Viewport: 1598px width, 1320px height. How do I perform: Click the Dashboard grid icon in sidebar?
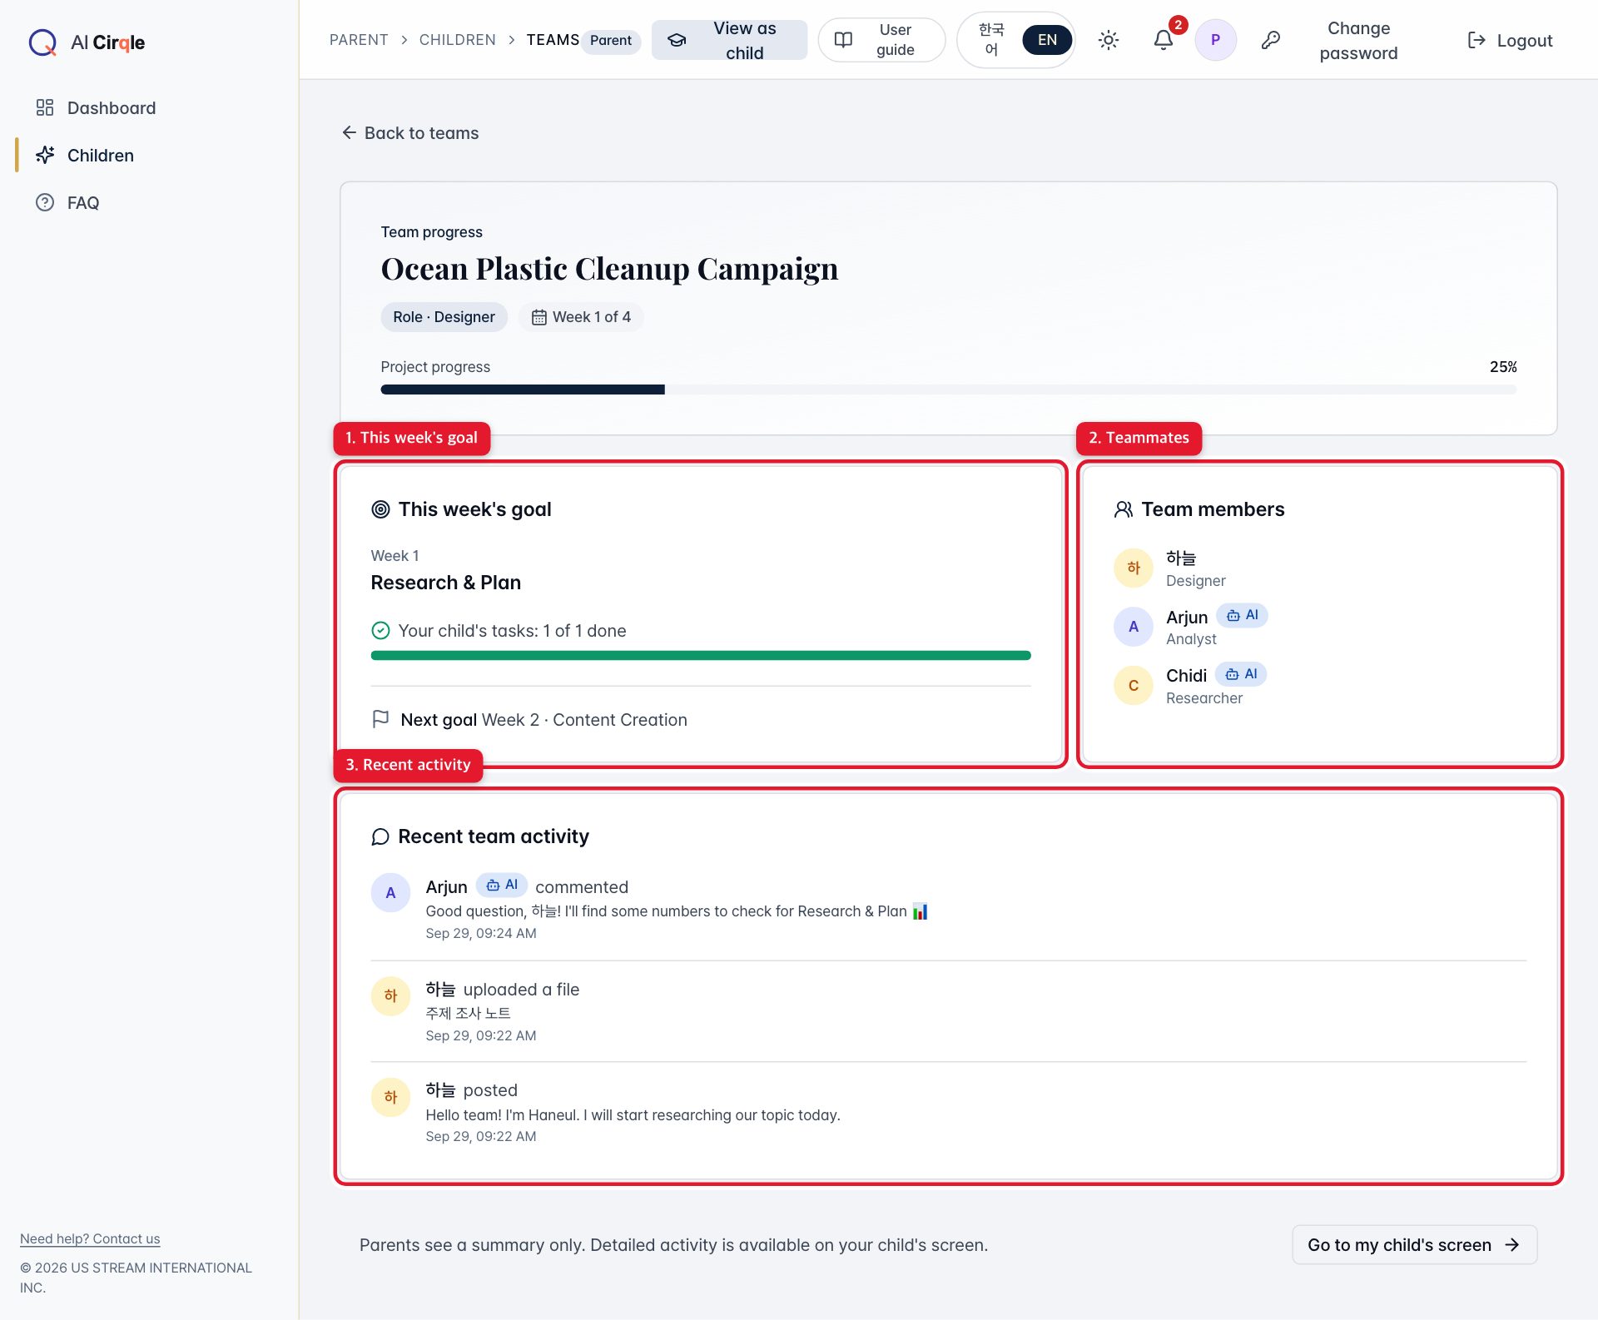(45, 107)
